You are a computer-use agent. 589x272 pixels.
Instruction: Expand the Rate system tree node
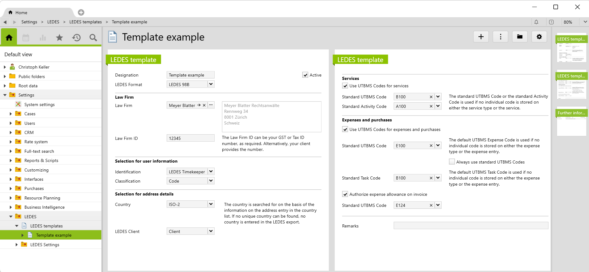pos(11,142)
